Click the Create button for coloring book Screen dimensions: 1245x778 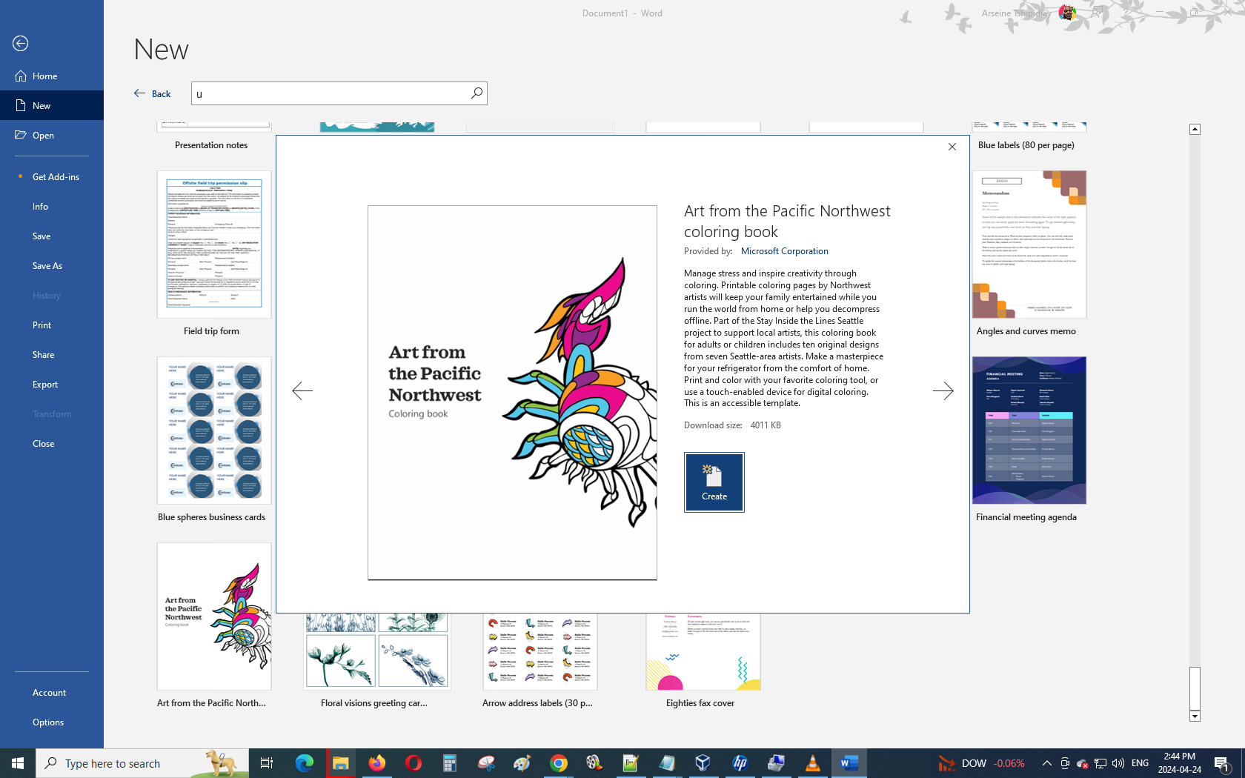[x=714, y=482]
